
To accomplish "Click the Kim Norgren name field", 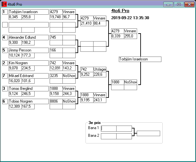I will coord(28,63).
